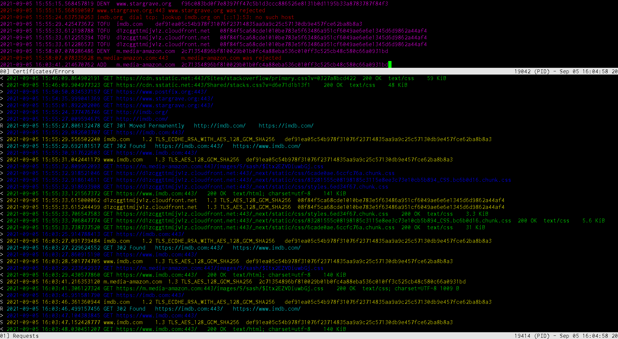Click the f96c083bd0f7e... hash on the stargrave DENY line

(x=284, y=4)
